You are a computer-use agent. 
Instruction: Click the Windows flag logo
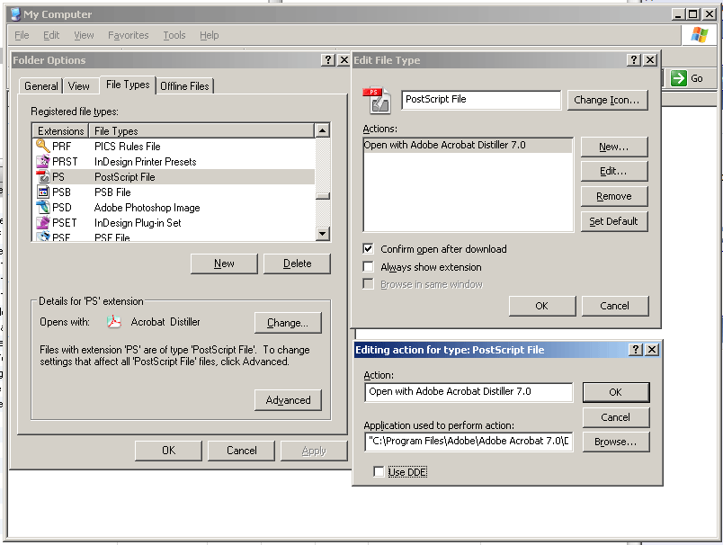coord(699,34)
